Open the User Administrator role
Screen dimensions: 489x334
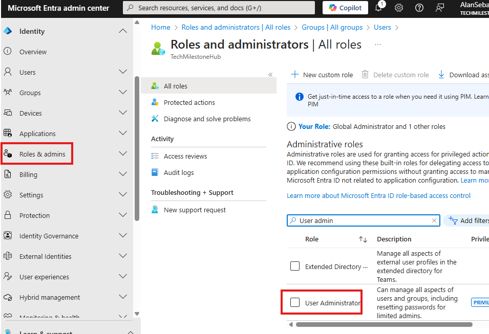click(x=333, y=303)
